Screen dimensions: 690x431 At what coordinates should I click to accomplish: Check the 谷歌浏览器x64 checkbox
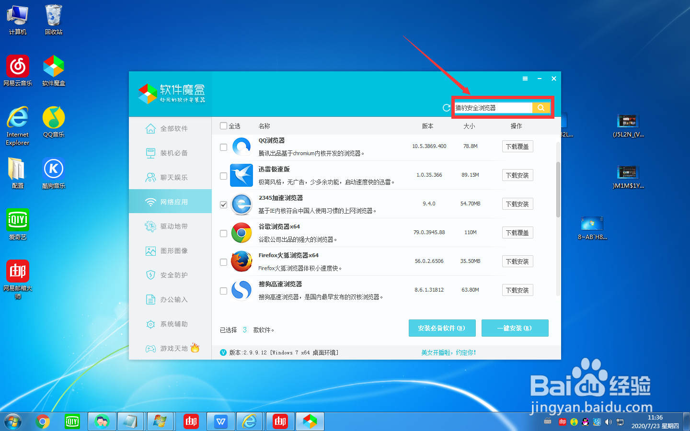pos(223,234)
